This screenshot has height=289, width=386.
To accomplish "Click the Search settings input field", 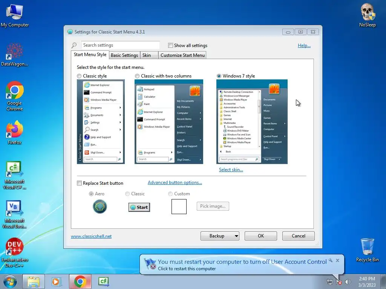I will tap(120, 45).
